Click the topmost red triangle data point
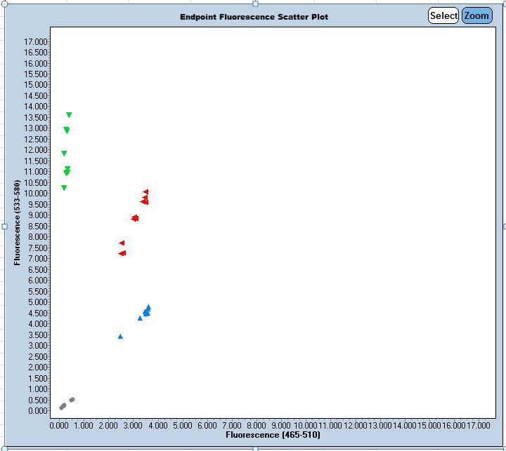 (x=146, y=191)
